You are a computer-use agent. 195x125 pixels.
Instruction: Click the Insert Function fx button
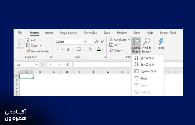[x=68, y=65]
